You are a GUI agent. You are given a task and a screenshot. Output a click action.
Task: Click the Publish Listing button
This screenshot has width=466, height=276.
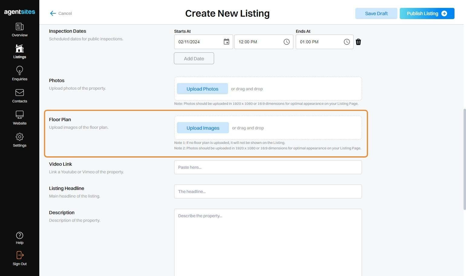(427, 13)
